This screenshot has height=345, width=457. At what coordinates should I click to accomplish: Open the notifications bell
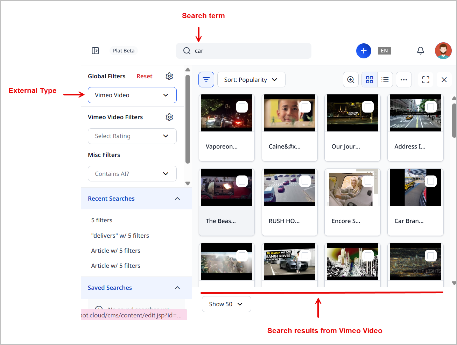point(421,50)
